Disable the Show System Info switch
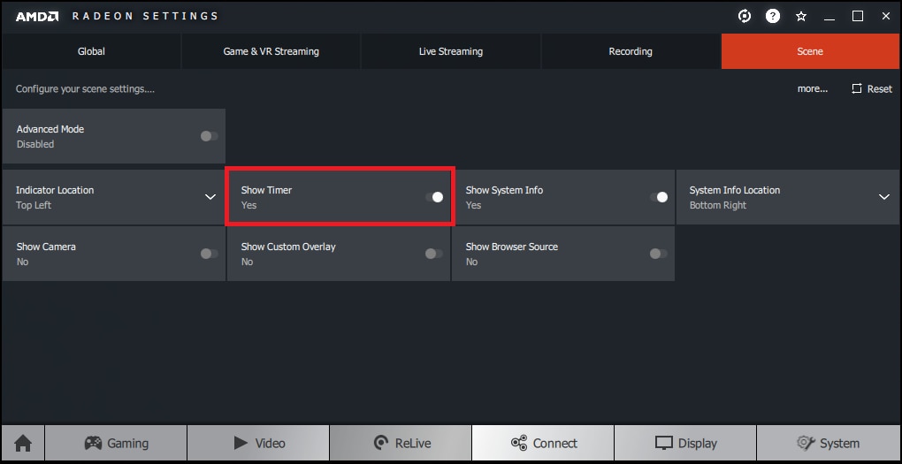902x464 pixels. 659,197
